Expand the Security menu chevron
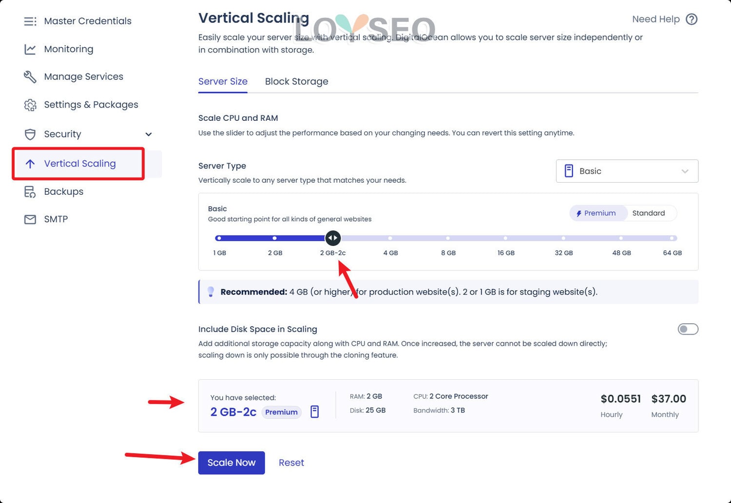This screenshot has width=731, height=503. [149, 134]
